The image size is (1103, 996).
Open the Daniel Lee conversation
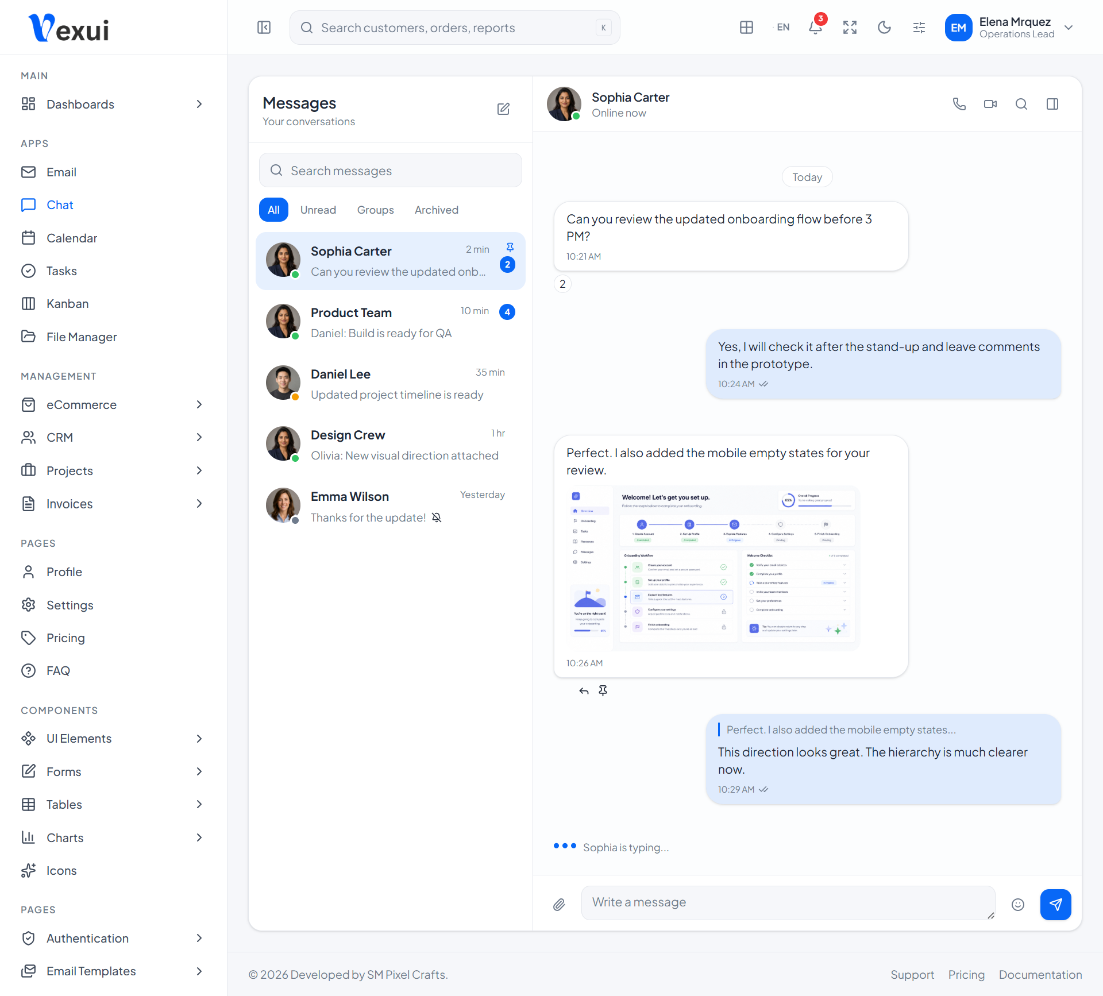point(391,384)
